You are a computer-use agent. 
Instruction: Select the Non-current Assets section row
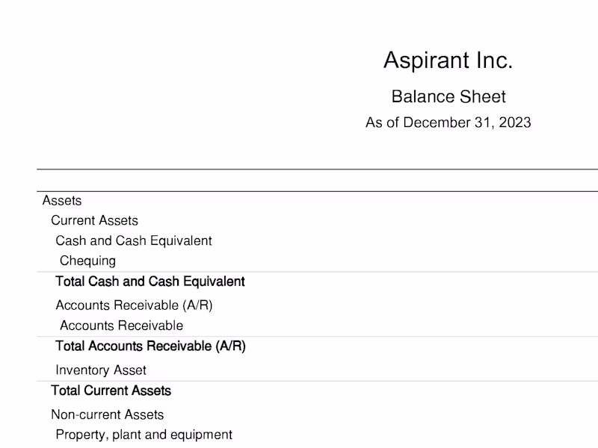click(107, 414)
